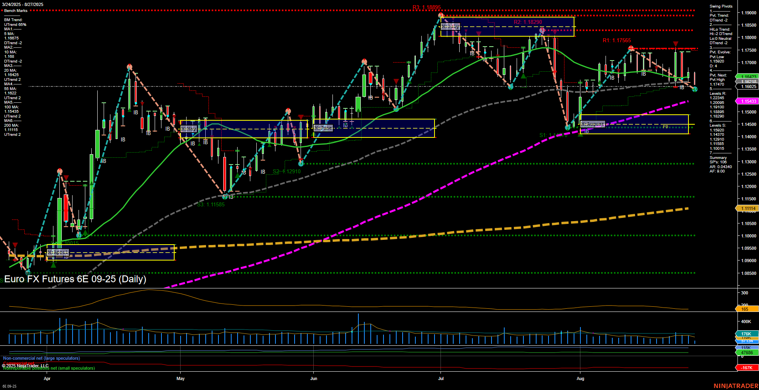Click the BM Trend: UTrend 65% text
This screenshot has height=390, width=759.
15,22
